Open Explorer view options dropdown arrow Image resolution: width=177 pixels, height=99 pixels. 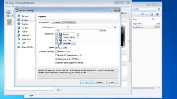(146, 14)
